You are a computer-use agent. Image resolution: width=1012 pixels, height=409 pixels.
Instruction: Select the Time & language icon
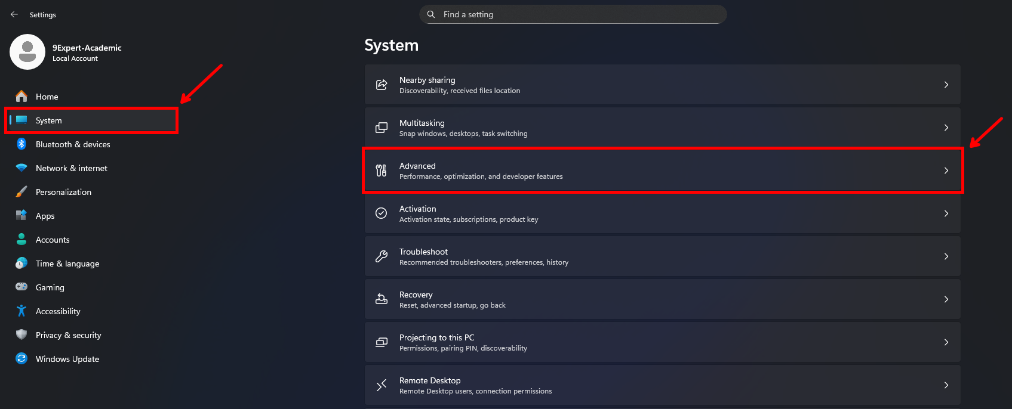pos(21,264)
